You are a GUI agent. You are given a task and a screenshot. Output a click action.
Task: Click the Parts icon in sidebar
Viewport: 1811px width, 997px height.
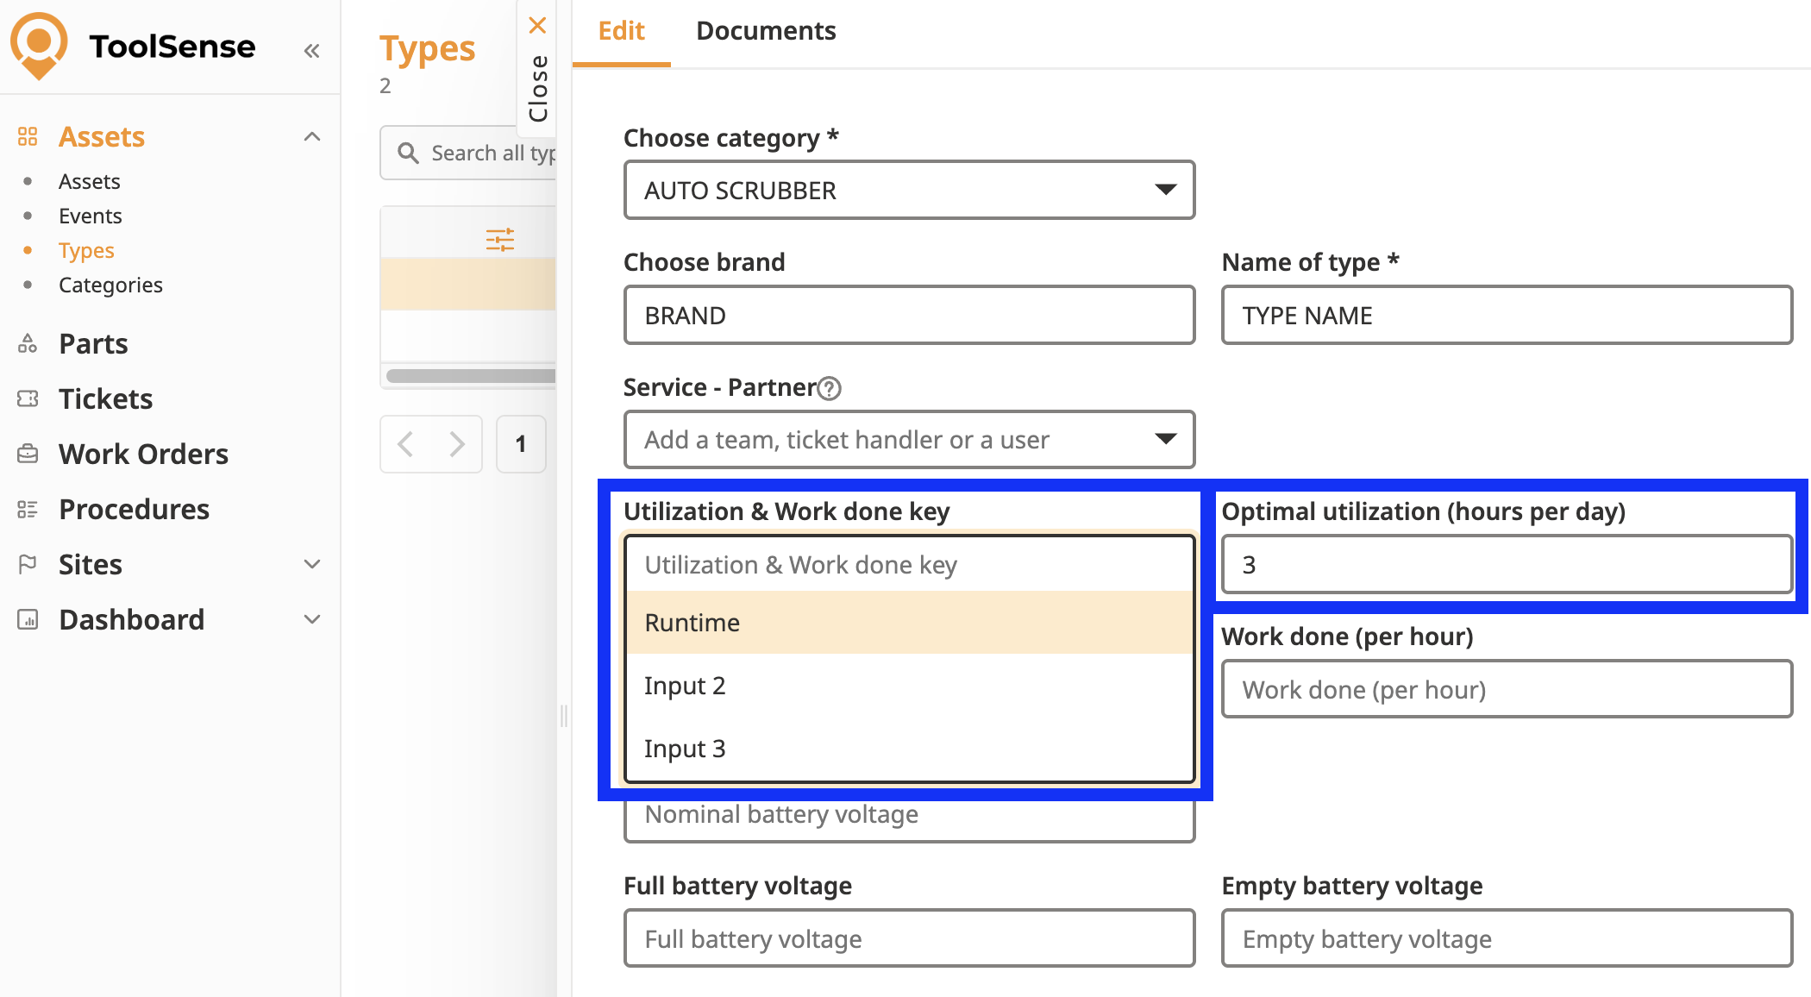28,344
